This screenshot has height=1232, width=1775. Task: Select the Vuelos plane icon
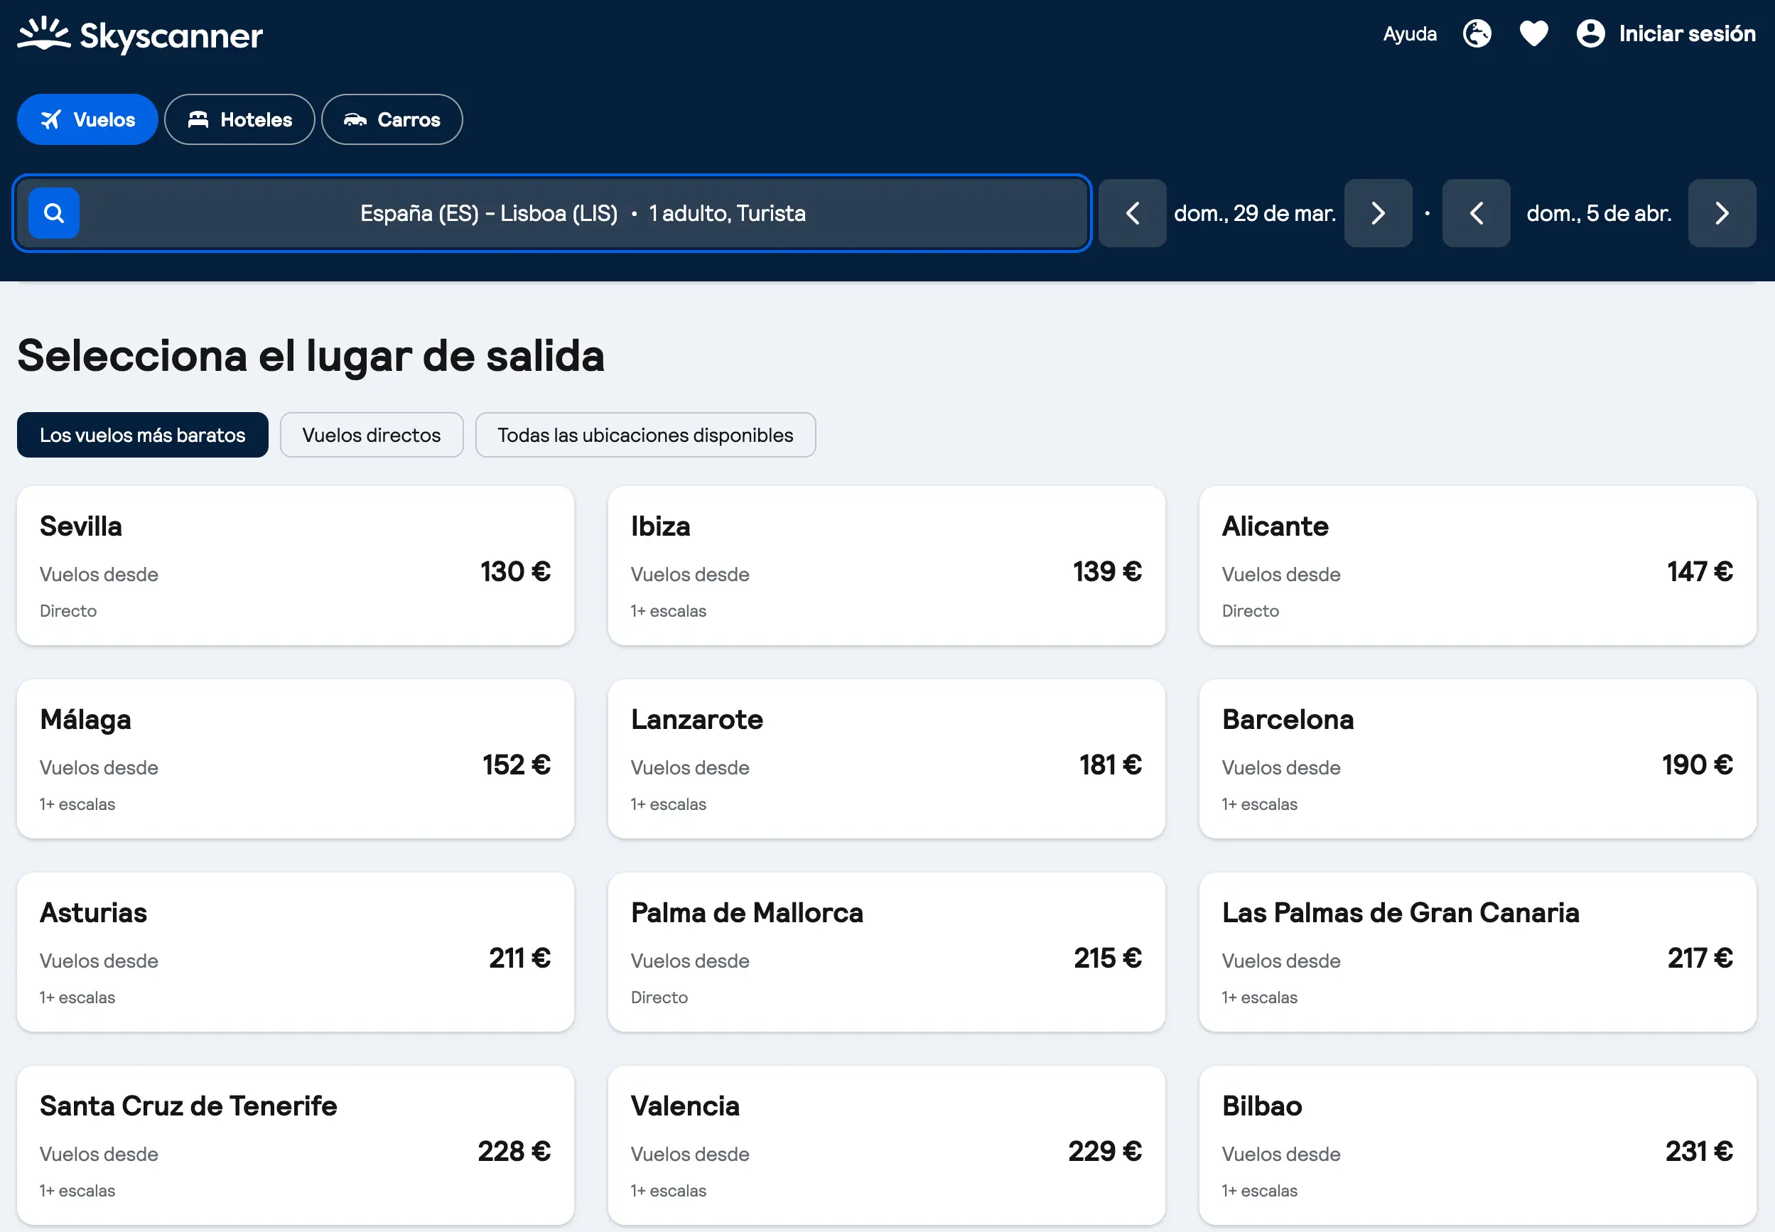click(x=51, y=119)
